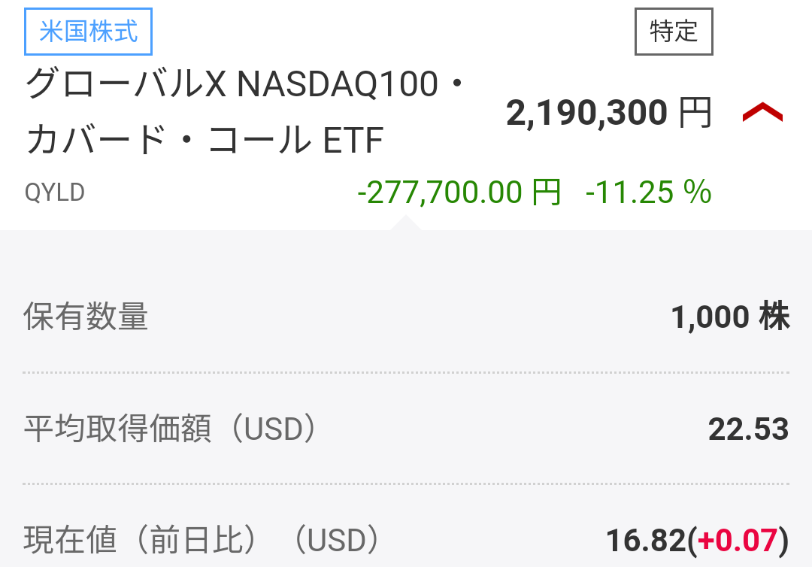Image resolution: width=812 pixels, height=567 pixels.
Task: Tap the red +0.07 daily change
Action: [738, 540]
